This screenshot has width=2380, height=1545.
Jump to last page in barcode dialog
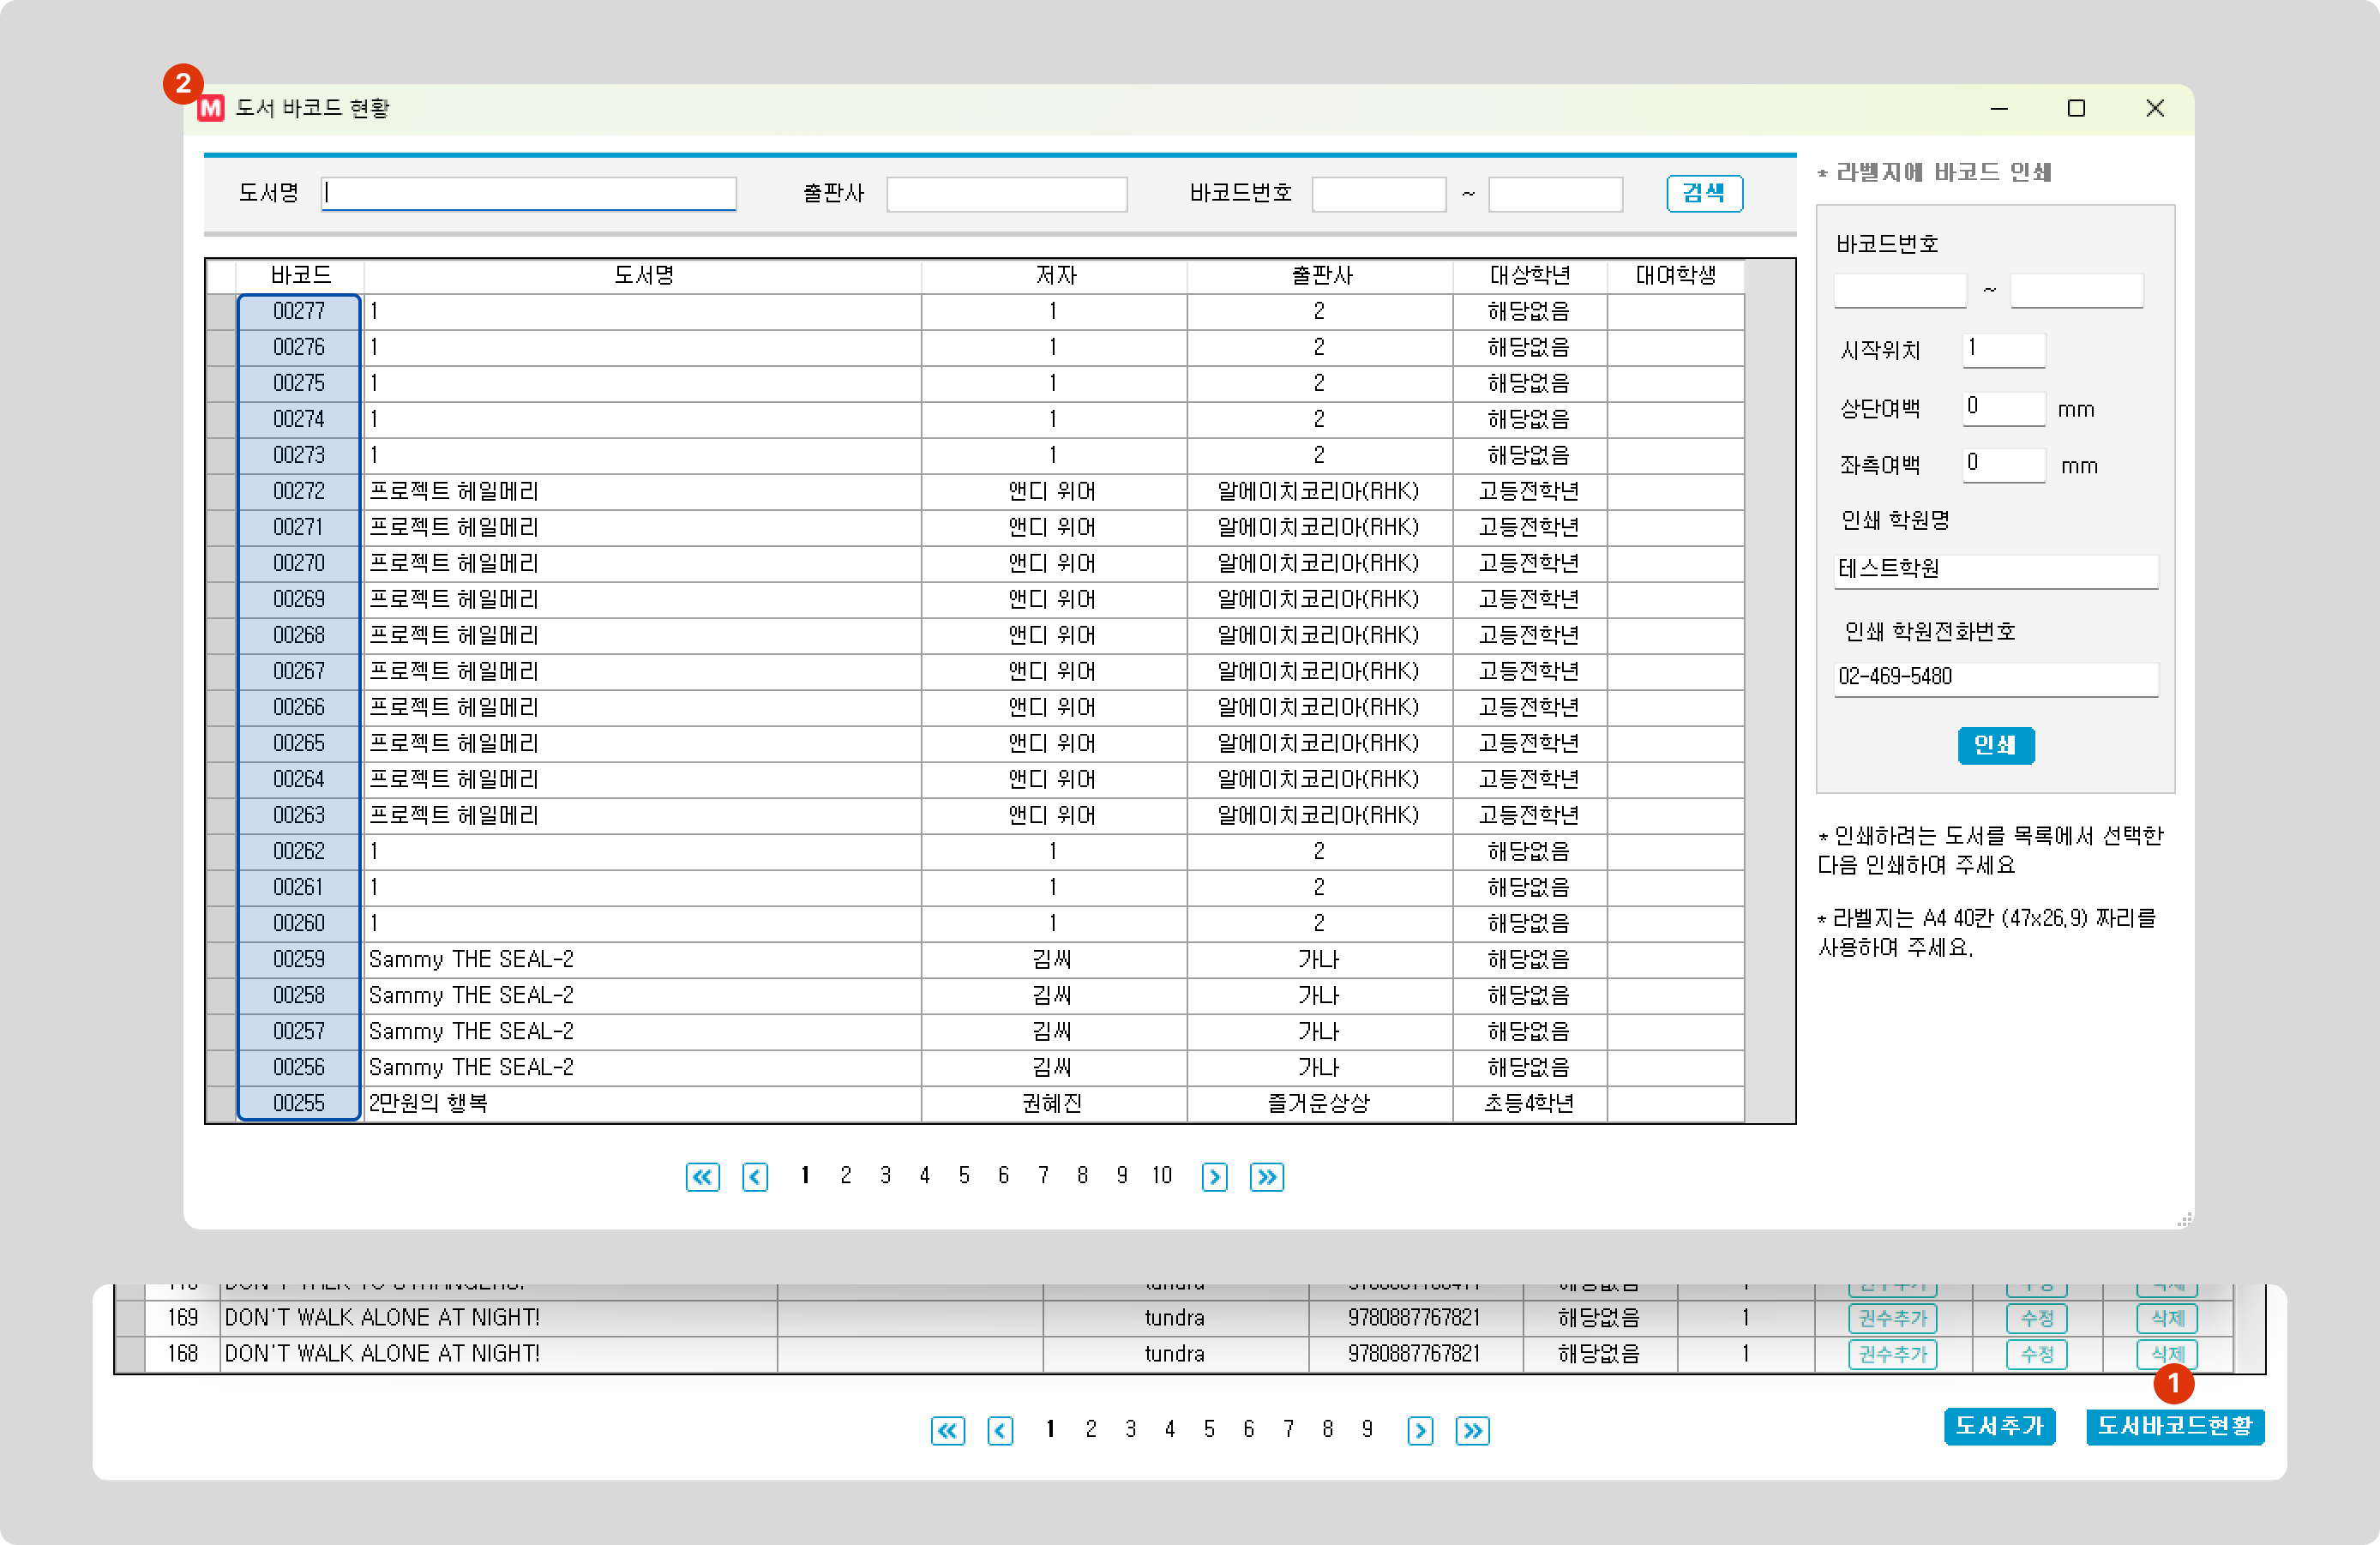[x=1266, y=1177]
